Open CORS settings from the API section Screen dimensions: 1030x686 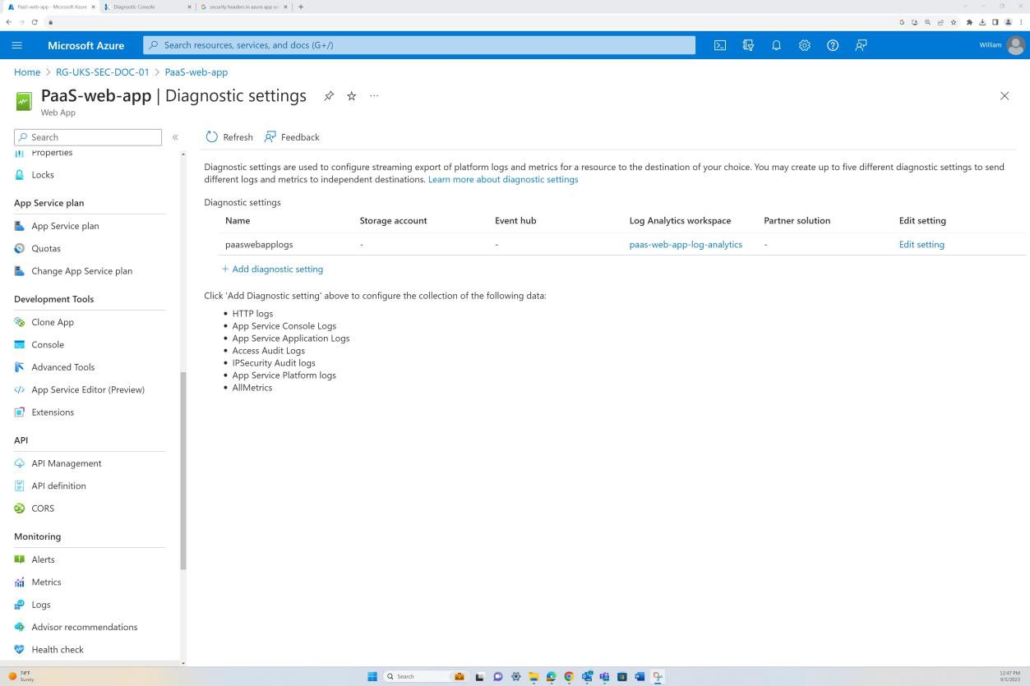tap(43, 508)
